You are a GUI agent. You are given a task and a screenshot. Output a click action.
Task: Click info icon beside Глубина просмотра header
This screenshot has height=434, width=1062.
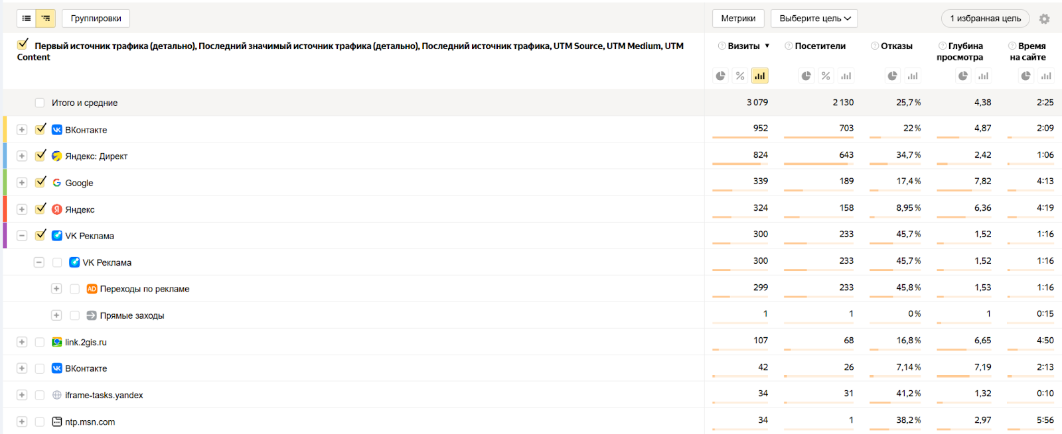[x=943, y=46]
